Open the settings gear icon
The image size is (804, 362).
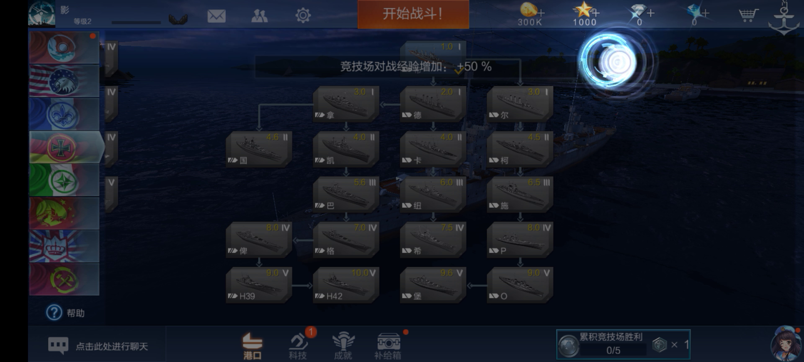pos(303,16)
